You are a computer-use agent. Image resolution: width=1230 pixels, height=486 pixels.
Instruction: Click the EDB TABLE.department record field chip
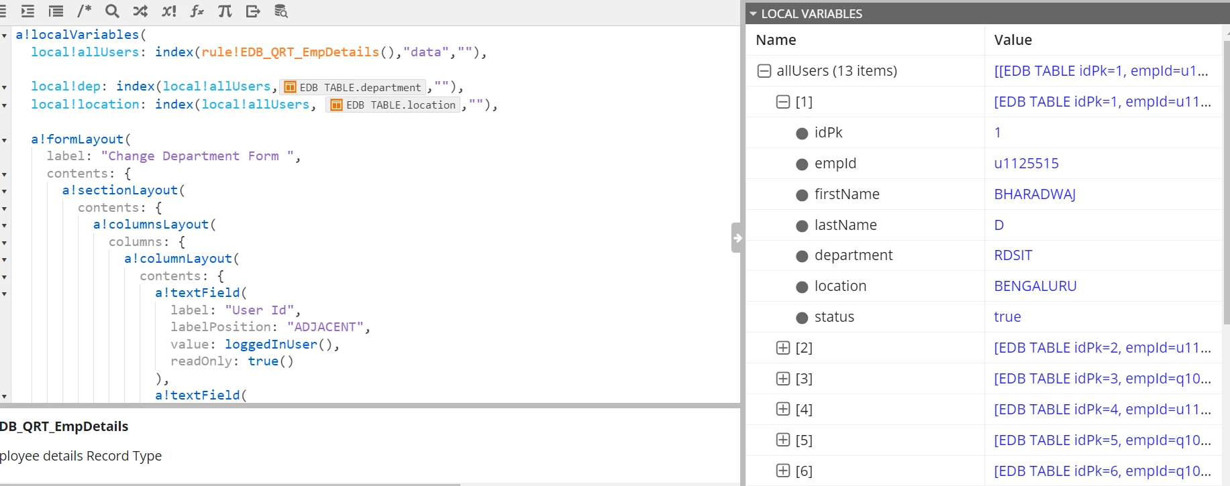353,87
